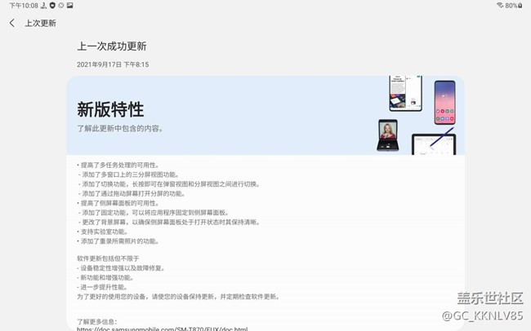The image size is (531, 331).
Task: Tap the 上次更新 page title
Action: pos(40,23)
